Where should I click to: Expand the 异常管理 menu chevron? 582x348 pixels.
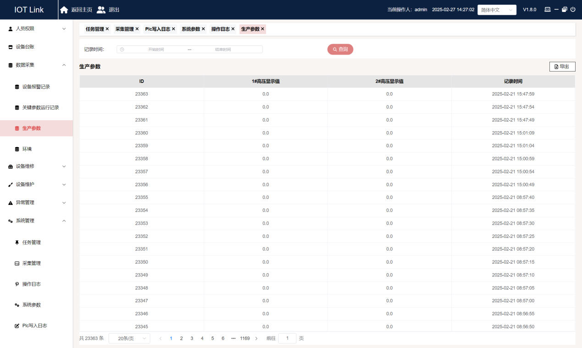(64, 203)
